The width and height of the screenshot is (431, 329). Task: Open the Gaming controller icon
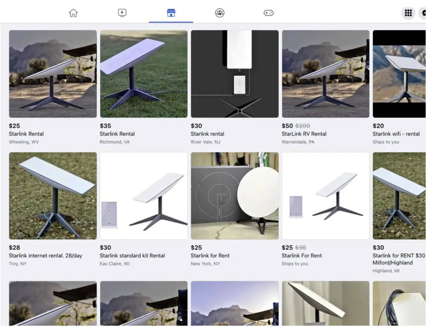point(268,13)
